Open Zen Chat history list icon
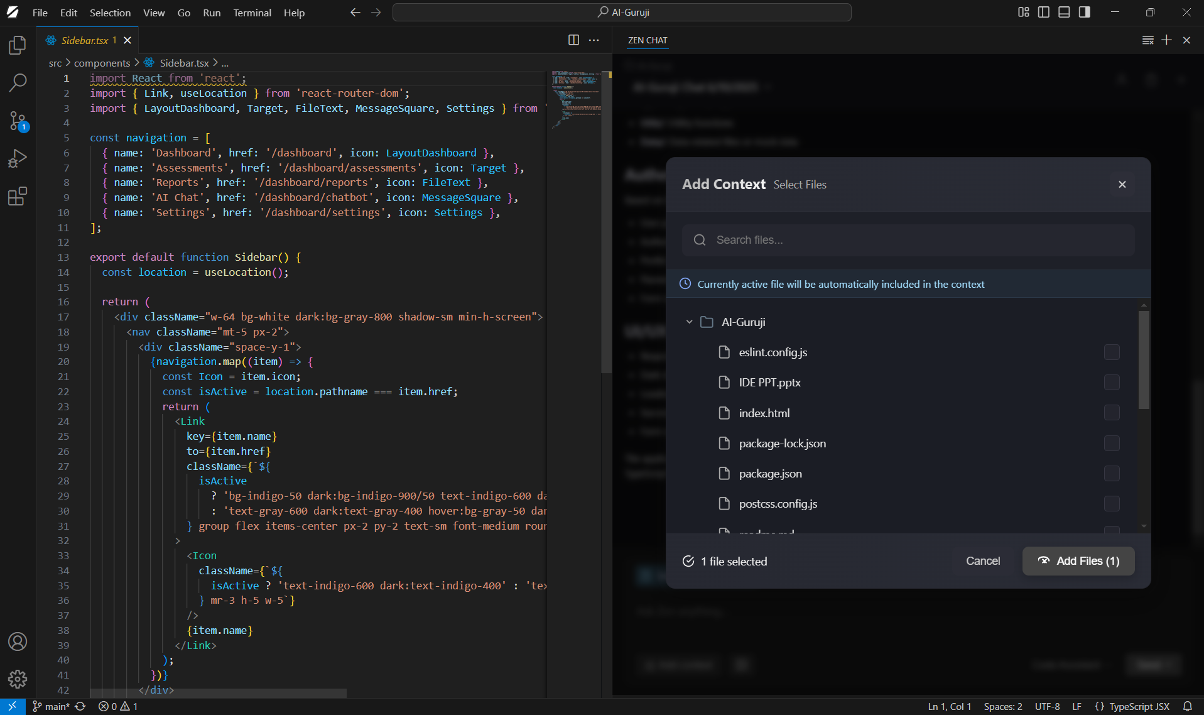The width and height of the screenshot is (1204, 715). point(1147,40)
